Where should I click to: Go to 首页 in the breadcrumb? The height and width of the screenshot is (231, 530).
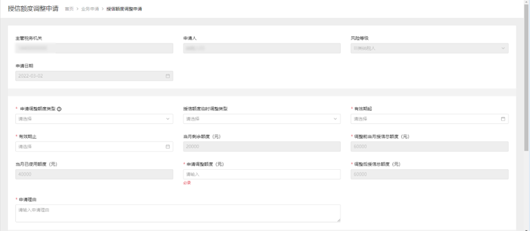coord(69,9)
